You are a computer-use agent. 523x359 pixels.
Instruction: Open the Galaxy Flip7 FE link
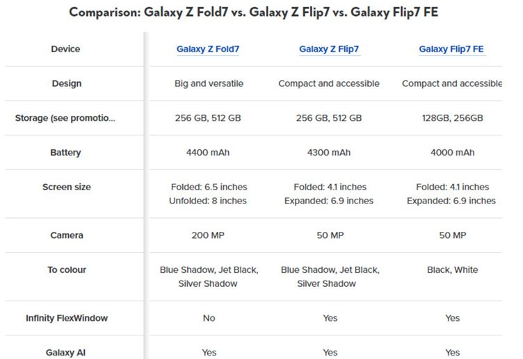[x=451, y=49]
